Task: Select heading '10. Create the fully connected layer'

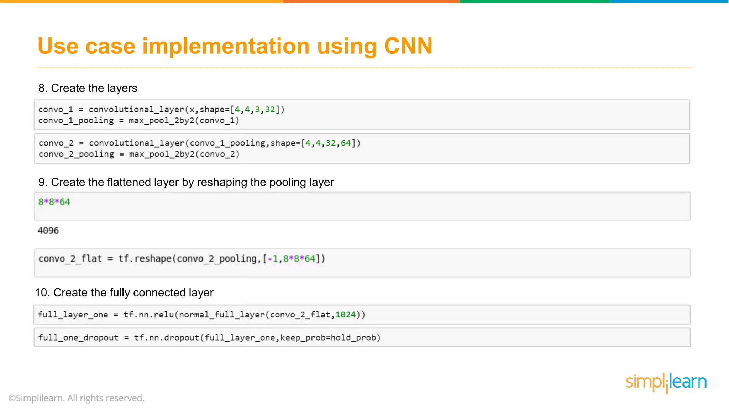Action: [124, 293]
